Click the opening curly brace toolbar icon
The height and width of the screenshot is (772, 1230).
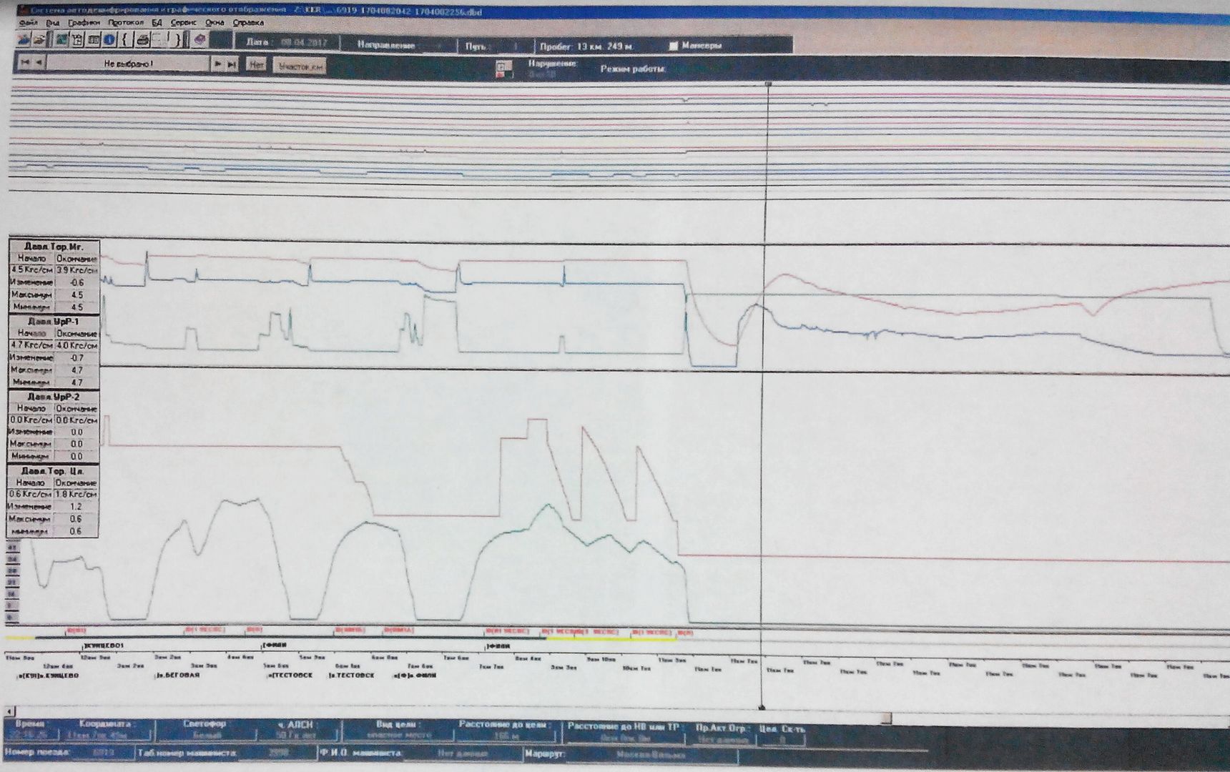pyautogui.click(x=124, y=39)
